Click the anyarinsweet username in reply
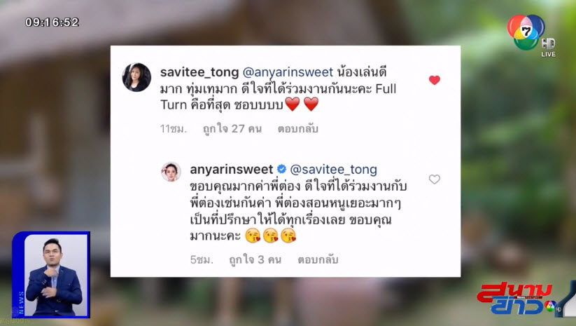This screenshot has height=326, width=576. coord(232,169)
